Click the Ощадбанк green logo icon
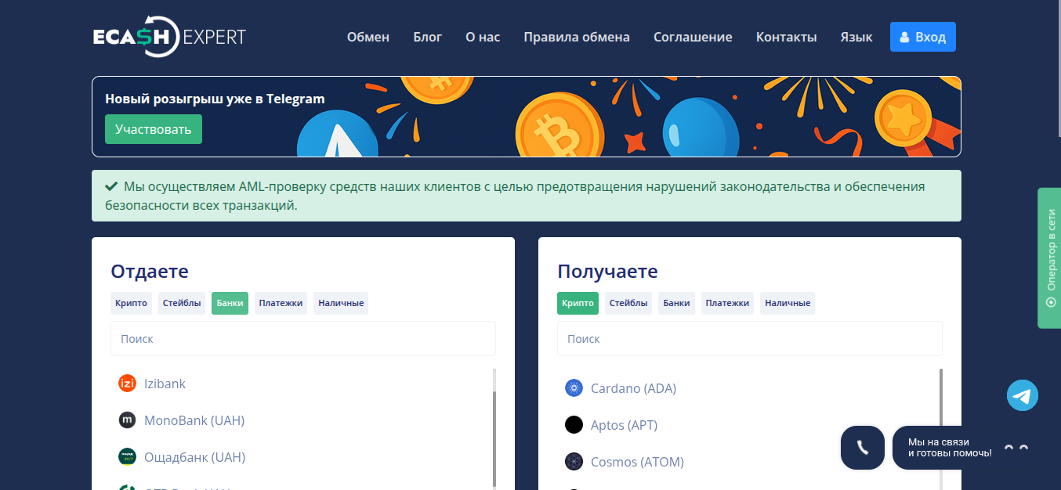Viewport: 1061px width, 490px height. (x=127, y=457)
